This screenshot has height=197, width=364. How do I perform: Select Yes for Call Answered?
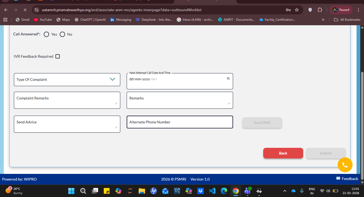pos(46,34)
